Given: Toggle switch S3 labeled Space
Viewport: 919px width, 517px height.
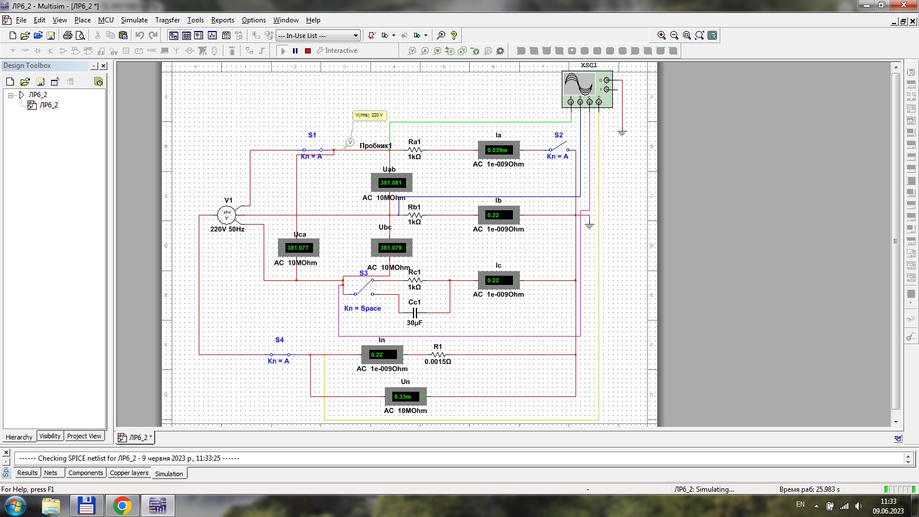Looking at the screenshot, I should [x=364, y=288].
